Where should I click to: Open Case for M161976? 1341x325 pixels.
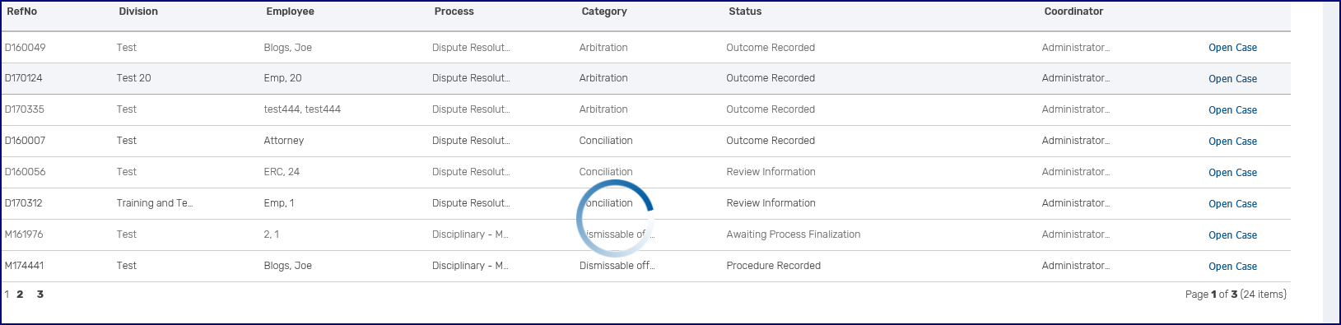click(1232, 235)
